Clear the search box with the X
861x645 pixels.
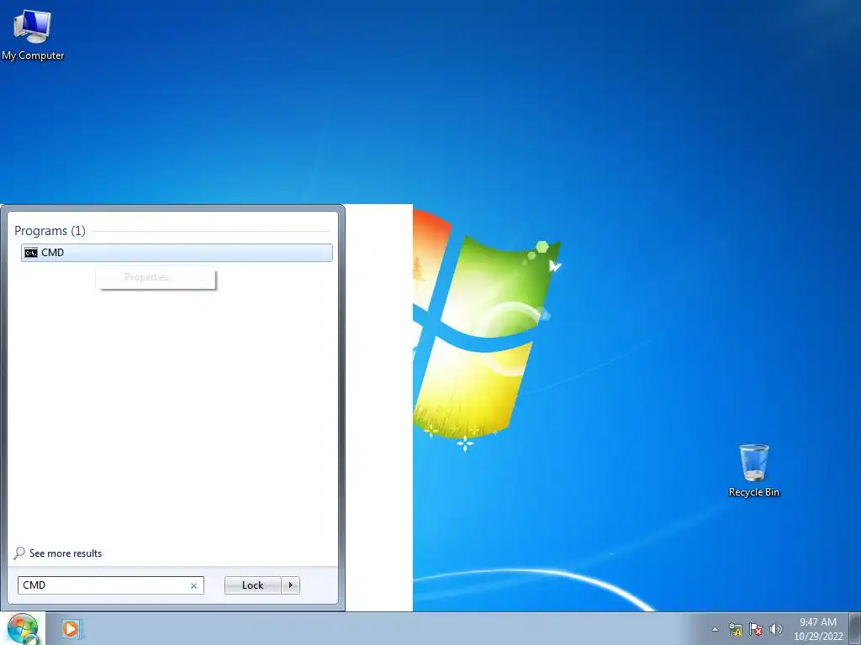point(193,585)
